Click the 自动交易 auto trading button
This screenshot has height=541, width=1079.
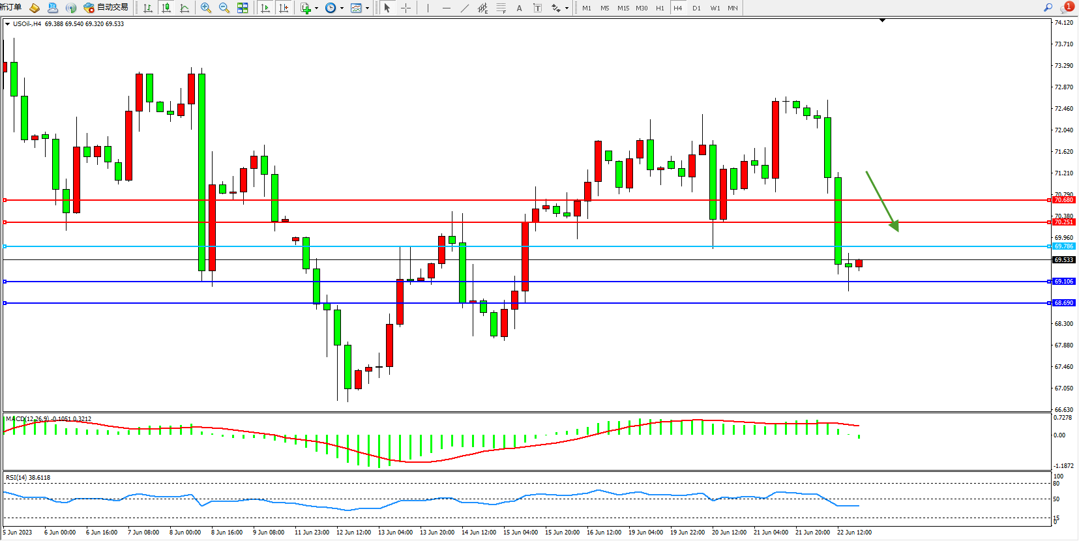coord(106,8)
